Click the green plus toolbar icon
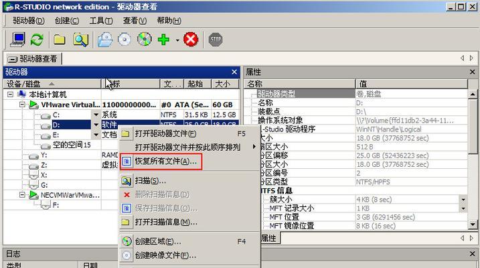The height and width of the screenshot is (268, 480). (163, 40)
